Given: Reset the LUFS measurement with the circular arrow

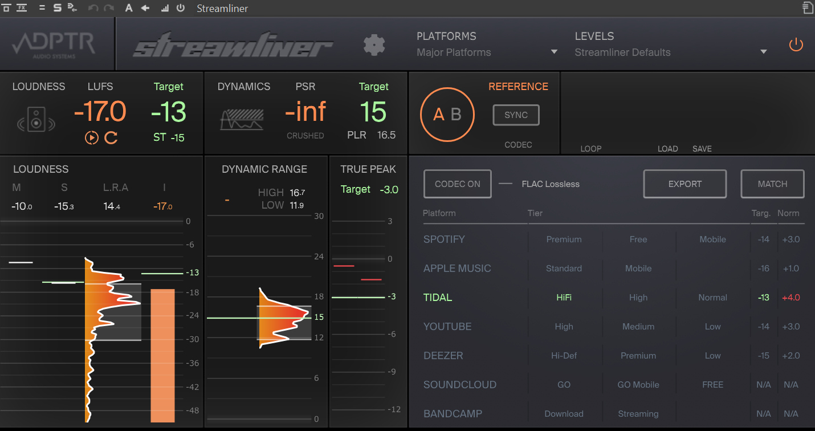Looking at the screenshot, I should point(111,137).
